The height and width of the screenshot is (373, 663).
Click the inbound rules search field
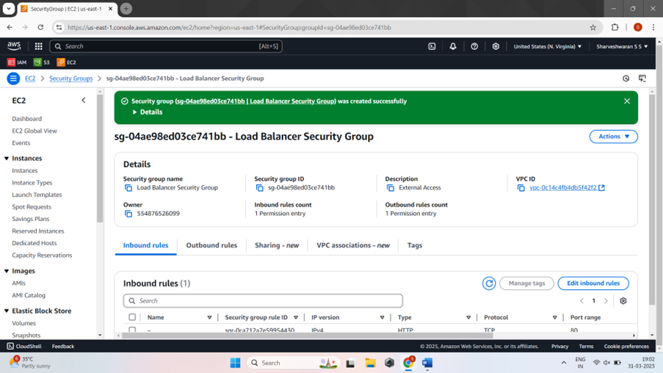pos(263,301)
